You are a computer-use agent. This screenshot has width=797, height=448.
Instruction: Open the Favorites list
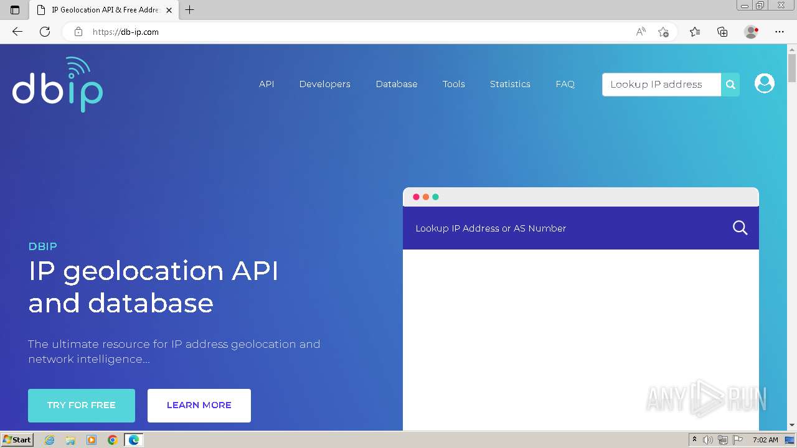(695, 32)
